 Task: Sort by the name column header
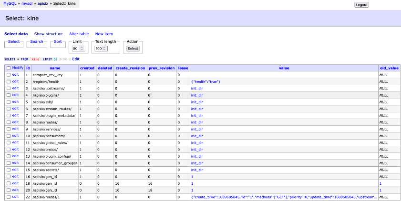pos(55,68)
